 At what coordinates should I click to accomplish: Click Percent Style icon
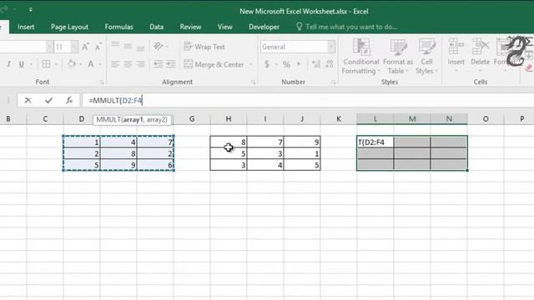(286, 64)
